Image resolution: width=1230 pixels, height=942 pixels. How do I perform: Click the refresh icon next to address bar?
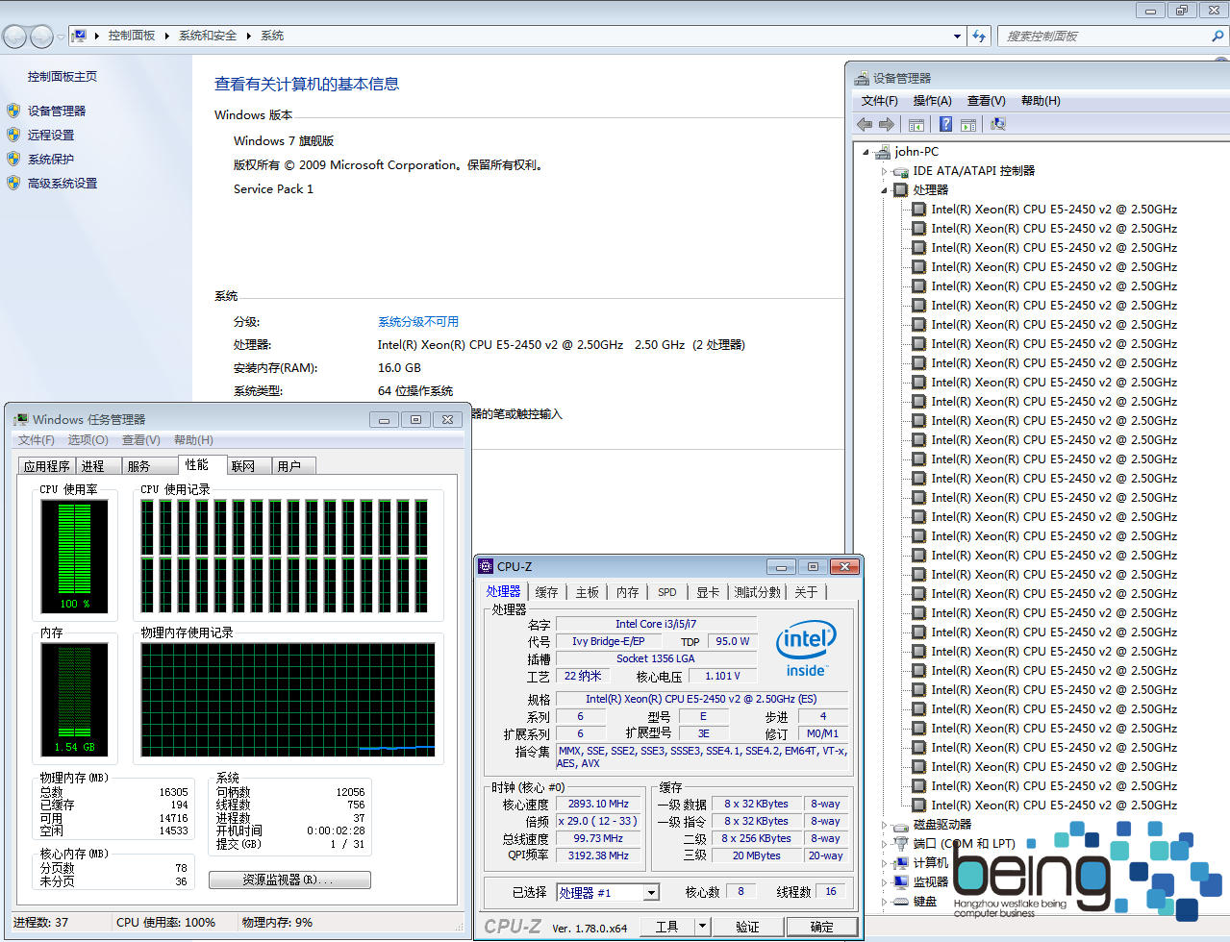[979, 36]
